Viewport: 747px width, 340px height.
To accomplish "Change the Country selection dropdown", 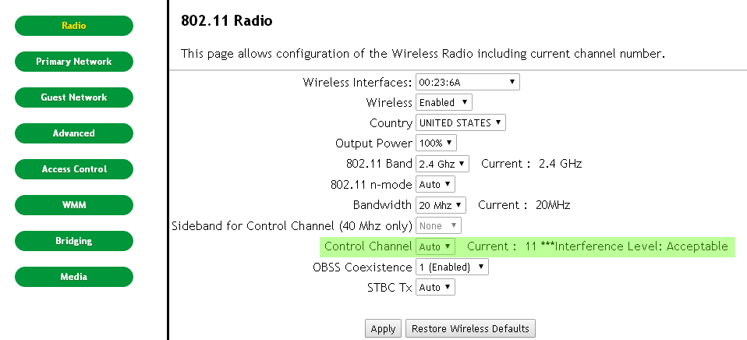I will click(460, 123).
